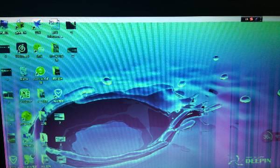Open the My Computer desktop icon
This screenshot has width=280, height=168.
click(4, 25)
